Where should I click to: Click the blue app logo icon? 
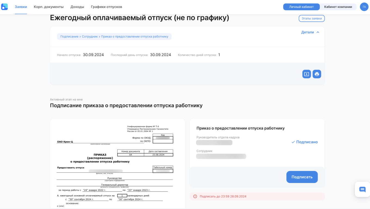(5, 7)
